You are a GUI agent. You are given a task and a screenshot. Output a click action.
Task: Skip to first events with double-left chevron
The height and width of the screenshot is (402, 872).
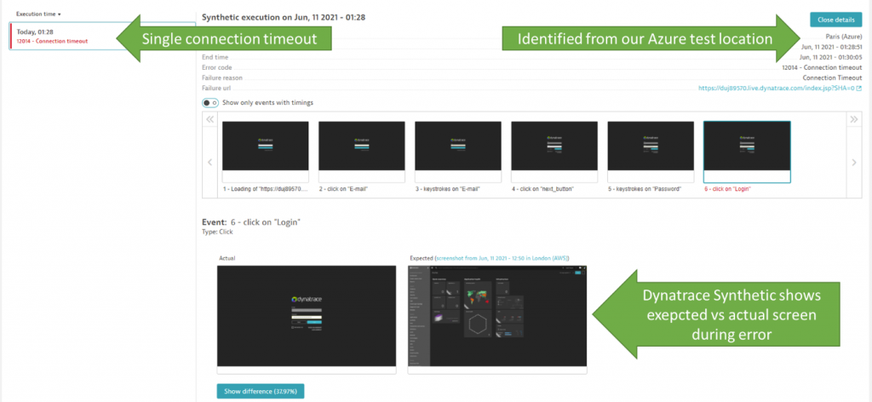click(x=210, y=119)
